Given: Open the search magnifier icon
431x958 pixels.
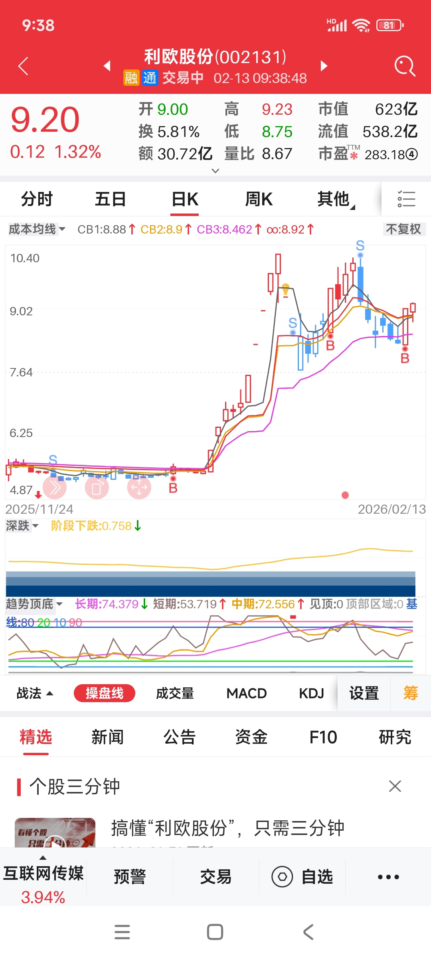Looking at the screenshot, I should [405, 66].
